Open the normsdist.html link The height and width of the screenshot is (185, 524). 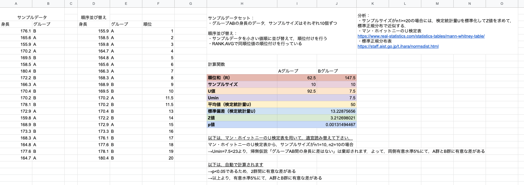[x=398, y=46]
